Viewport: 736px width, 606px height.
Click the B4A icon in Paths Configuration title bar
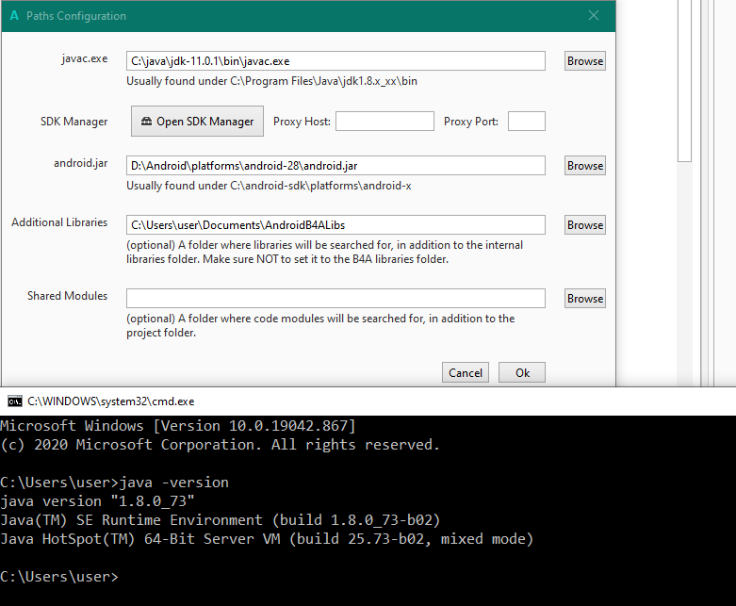[14, 15]
